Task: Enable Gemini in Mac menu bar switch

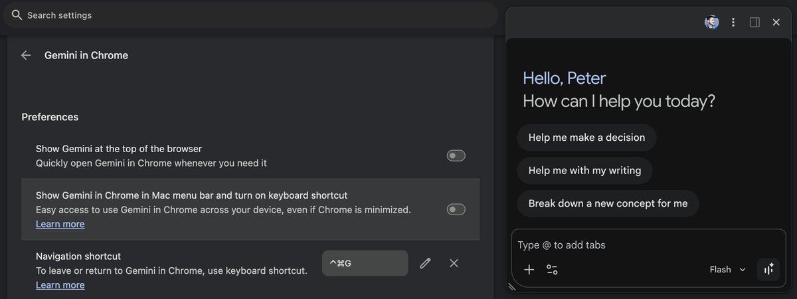Action: point(456,209)
